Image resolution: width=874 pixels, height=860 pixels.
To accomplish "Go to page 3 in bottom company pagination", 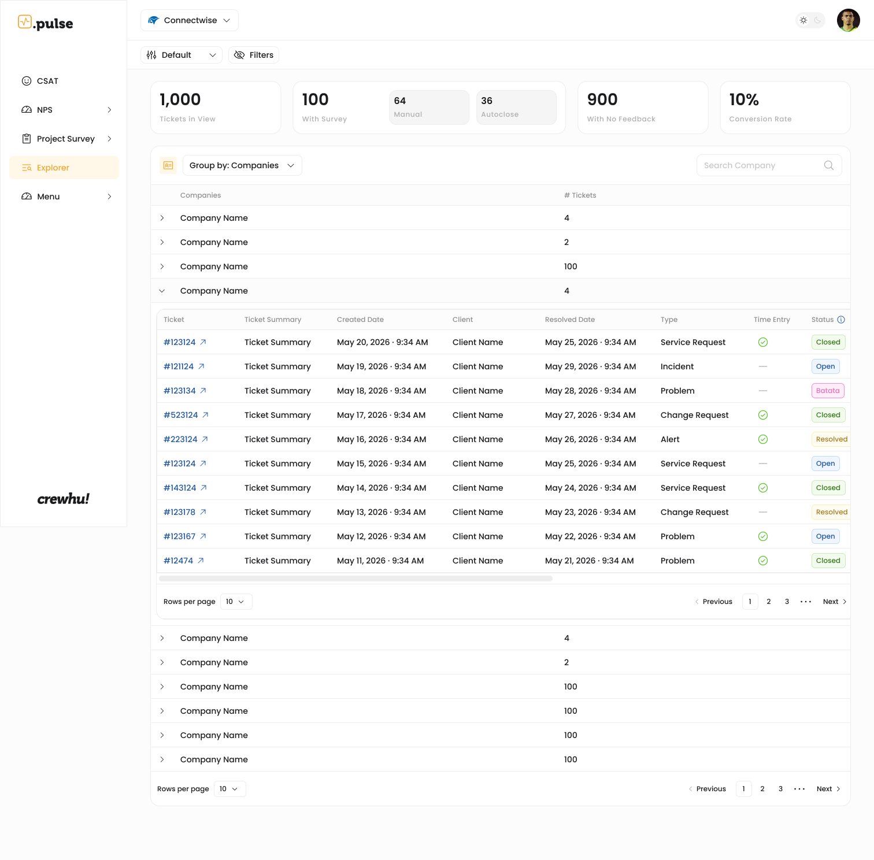I will [780, 789].
